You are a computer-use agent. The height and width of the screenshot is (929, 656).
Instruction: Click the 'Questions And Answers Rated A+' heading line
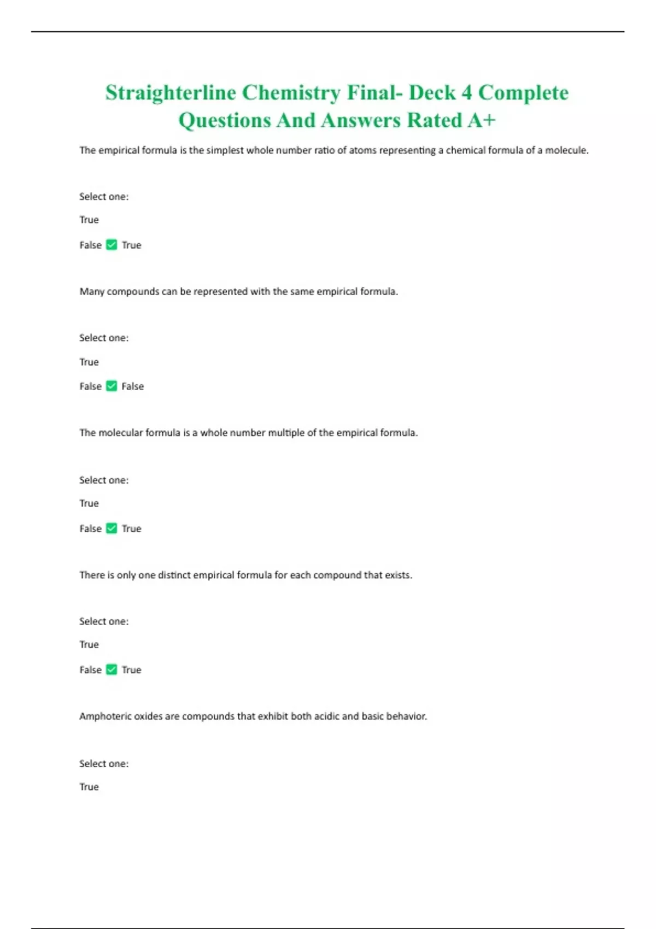tap(337, 120)
